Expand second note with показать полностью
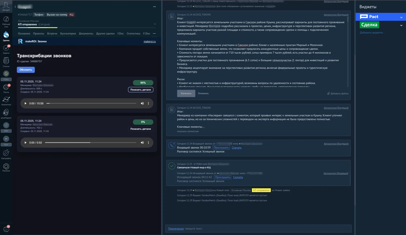 coord(188,131)
